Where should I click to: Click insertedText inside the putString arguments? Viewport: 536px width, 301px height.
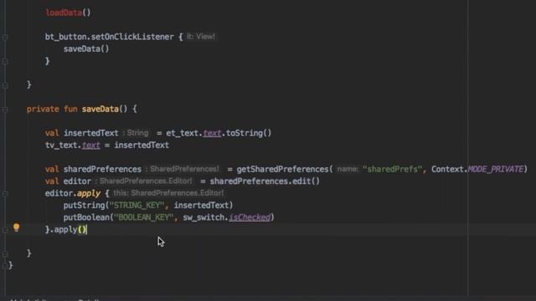click(201, 206)
